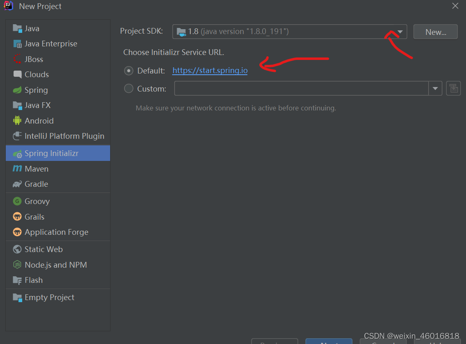Click the Static Web globe icon
Screen dimensions: 466x344
point(17,249)
